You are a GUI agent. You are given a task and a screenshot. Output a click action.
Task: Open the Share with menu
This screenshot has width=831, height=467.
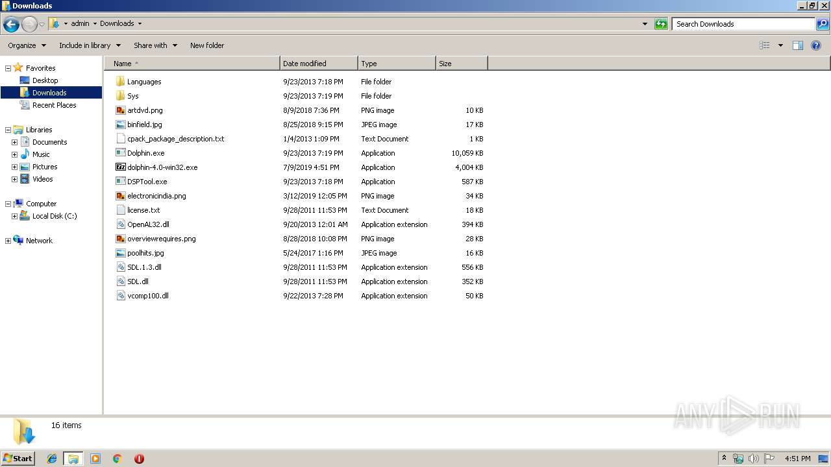point(155,45)
